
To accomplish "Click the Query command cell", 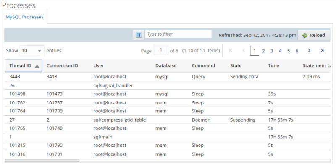I will [x=198, y=77].
